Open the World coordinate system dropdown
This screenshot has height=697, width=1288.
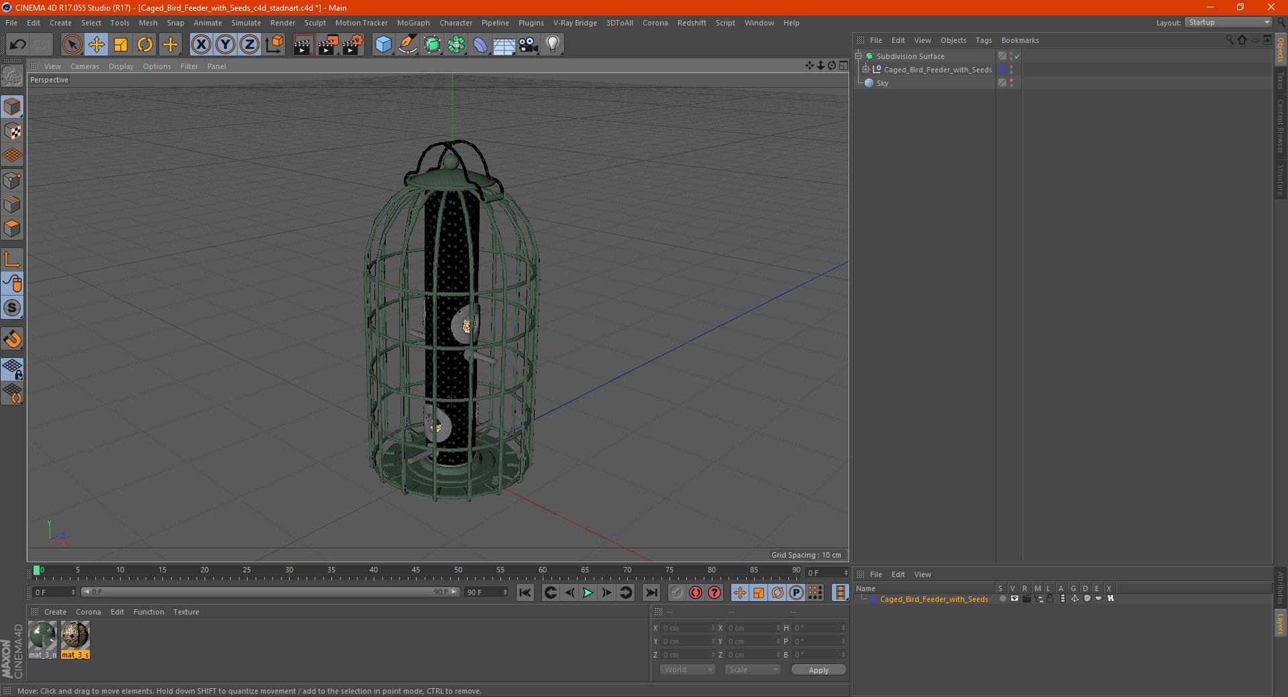688,670
